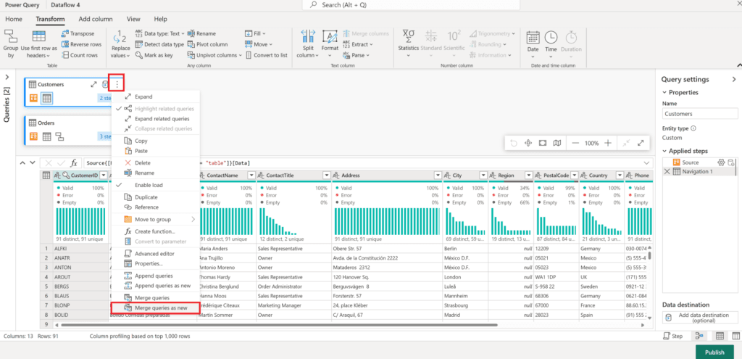This screenshot has width=742, height=359.
Task: Open Format text tool
Action: point(330,45)
